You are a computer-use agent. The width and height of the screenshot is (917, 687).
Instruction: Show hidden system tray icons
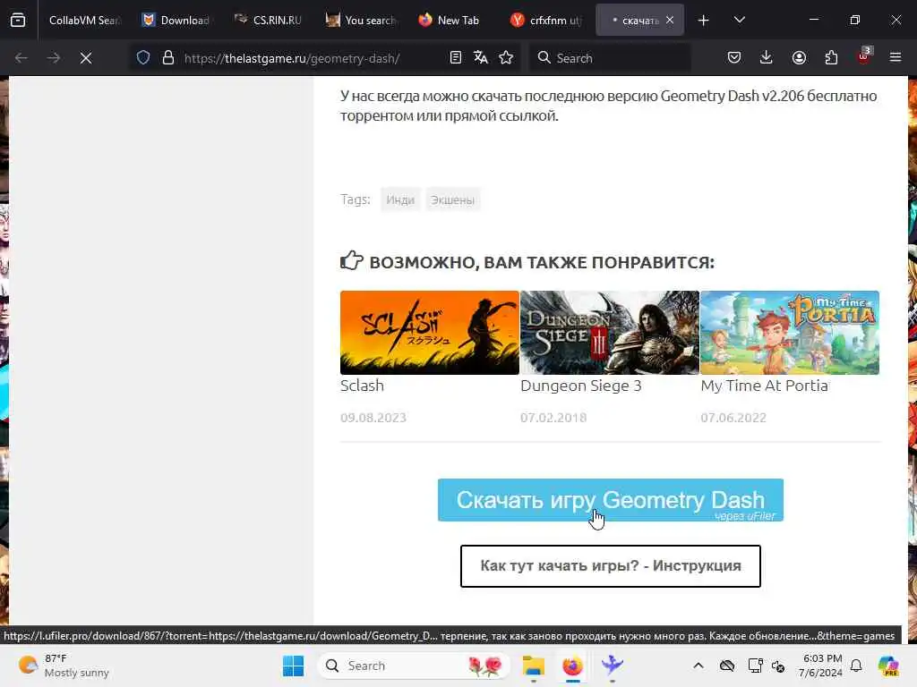pos(698,666)
